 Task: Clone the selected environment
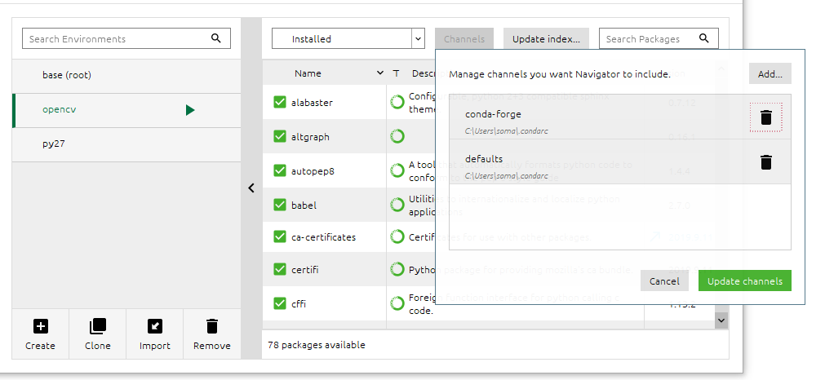97,326
